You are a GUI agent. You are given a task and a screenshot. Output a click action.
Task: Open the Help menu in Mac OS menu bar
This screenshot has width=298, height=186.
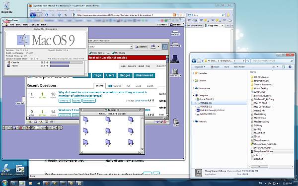point(43,25)
